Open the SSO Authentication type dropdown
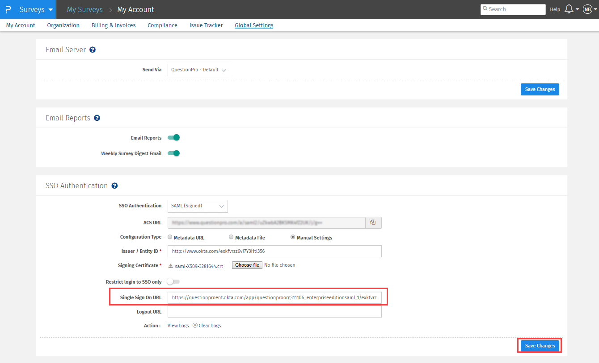Viewport: 599px width, 363px height. pos(198,206)
